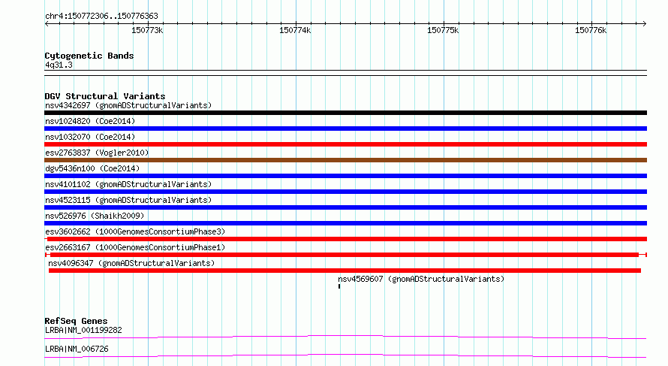Open the nsv4101102 (gnomADStructuralVariants) label

(x=128, y=184)
